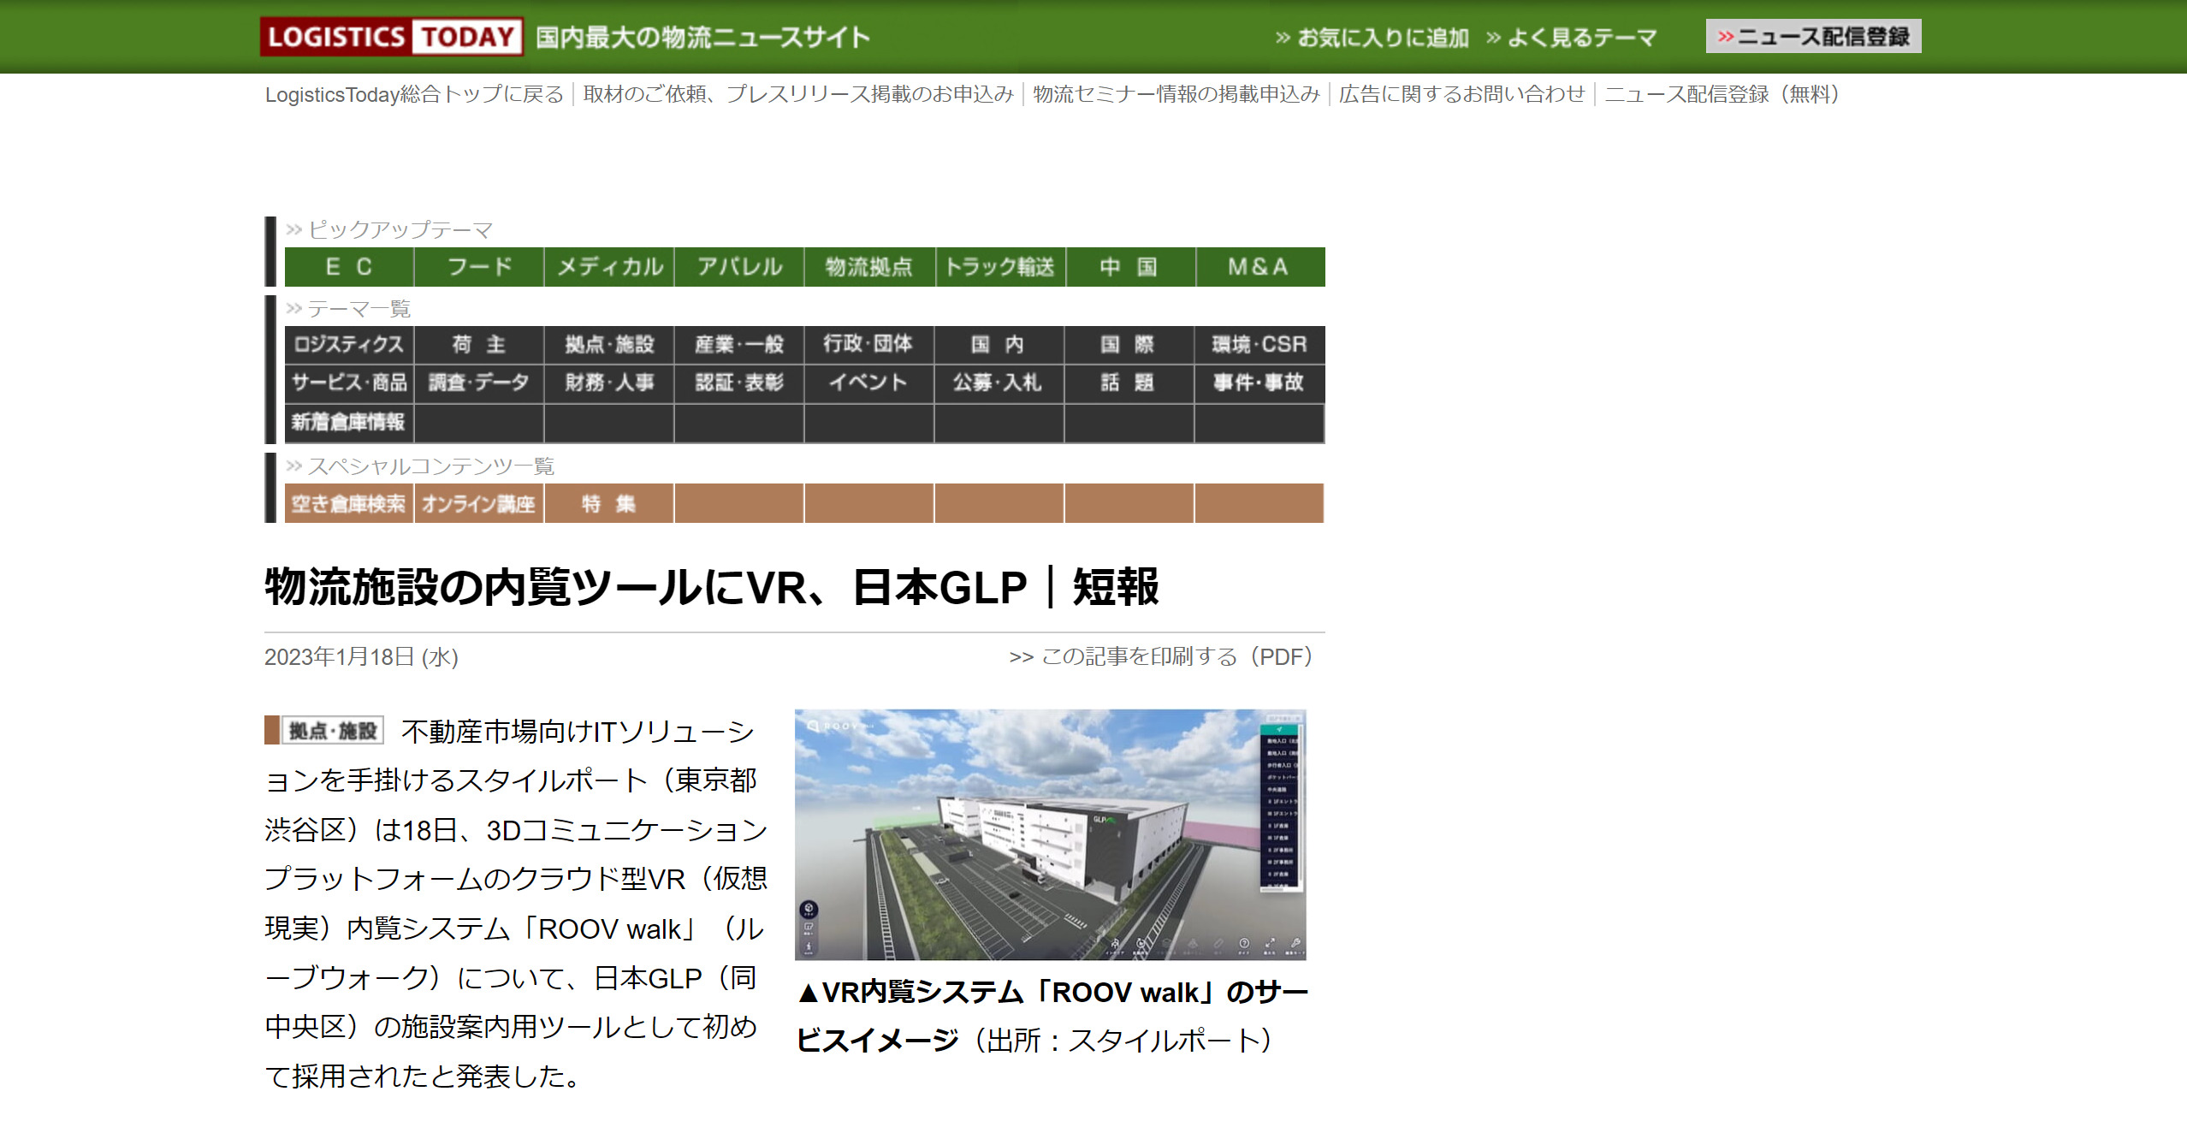
Task: Click ニュース配信登録 button in header
Action: pyautogui.click(x=1813, y=37)
